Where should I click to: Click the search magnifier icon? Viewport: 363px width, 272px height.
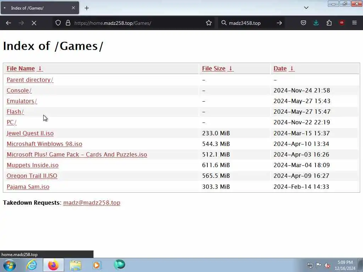pos(224,23)
